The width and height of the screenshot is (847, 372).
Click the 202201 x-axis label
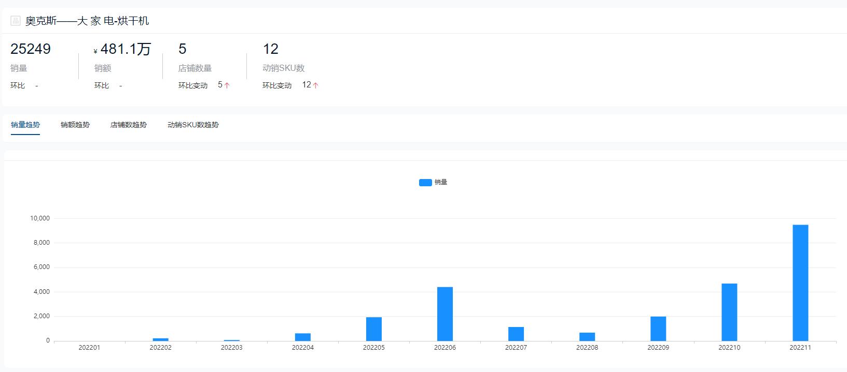click(x=89, y=348)
